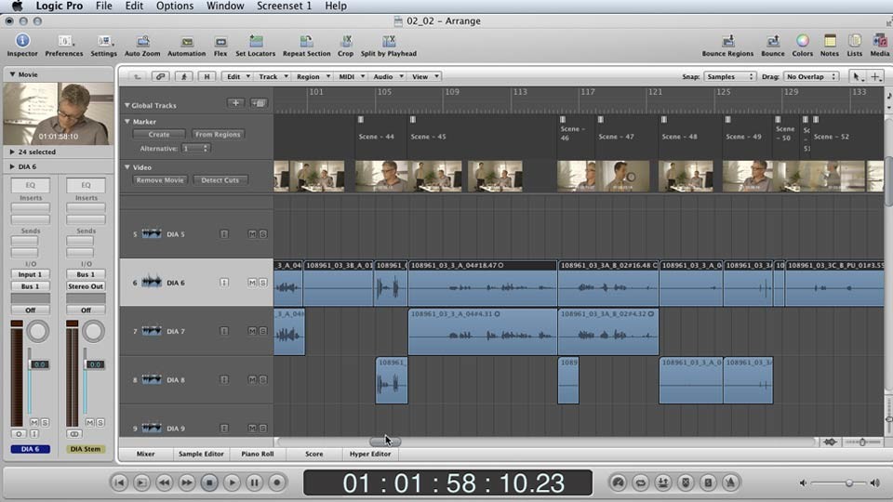Viewport: 893px width, 502px height.
Task: Solo the DIA 6 track
Action: point(262,283)
